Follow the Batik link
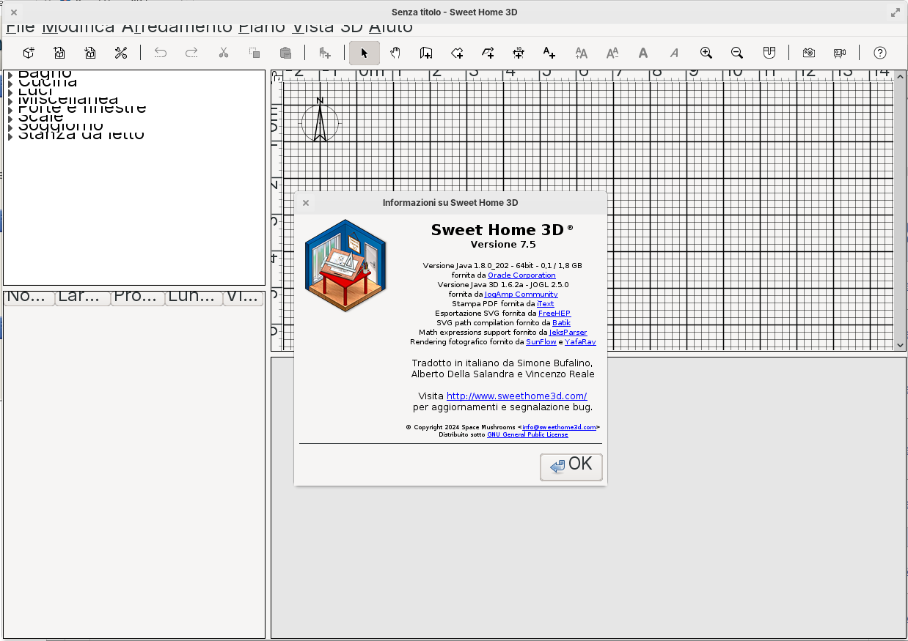Image resolution: width=908 pixels, height=641 pixels. coord(561,323)
